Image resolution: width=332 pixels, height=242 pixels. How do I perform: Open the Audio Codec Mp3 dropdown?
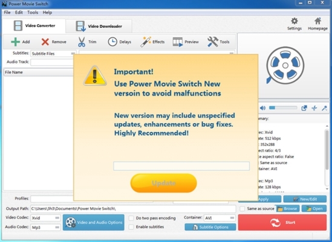(x=45, y=228)
